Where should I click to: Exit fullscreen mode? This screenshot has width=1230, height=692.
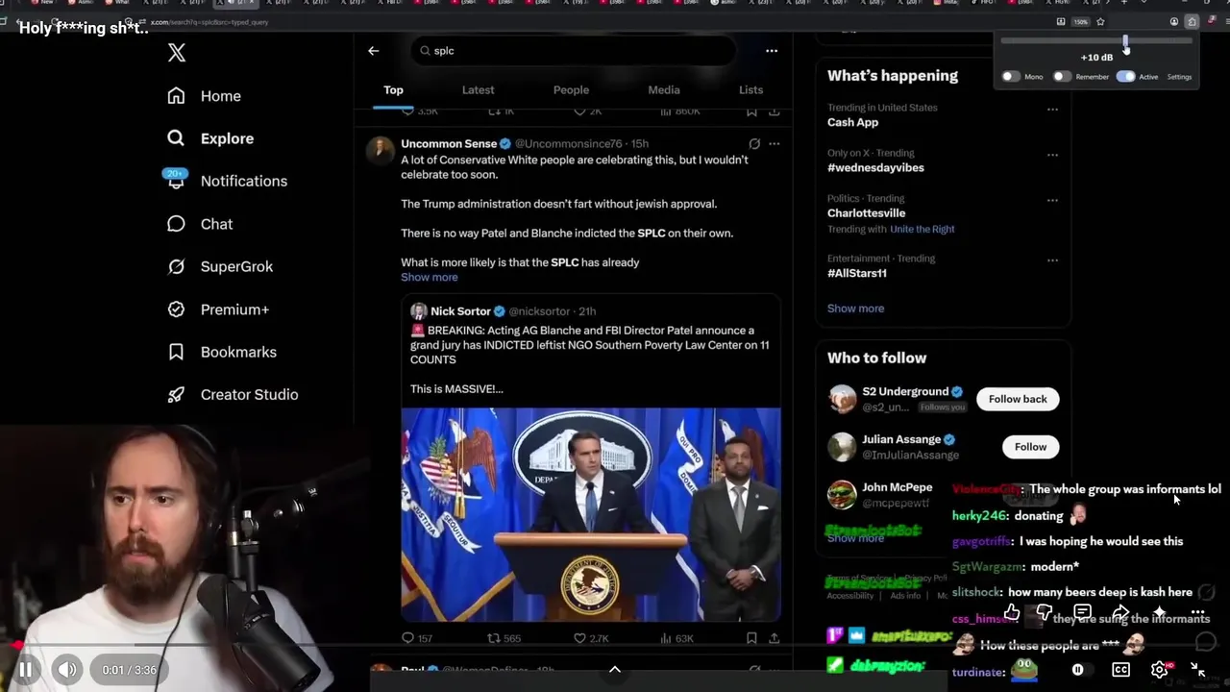pos(1198,670)
